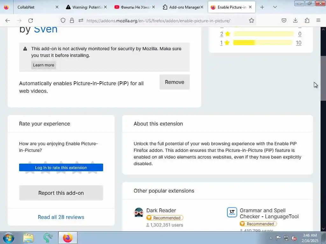Image resolution: width=326 pixels, height=244 pixels.
Task: Switch to Add-ons Manager tab
Action: click(x=182, y=7)
